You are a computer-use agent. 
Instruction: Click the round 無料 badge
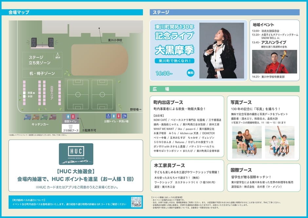click(x=190, y=73)
